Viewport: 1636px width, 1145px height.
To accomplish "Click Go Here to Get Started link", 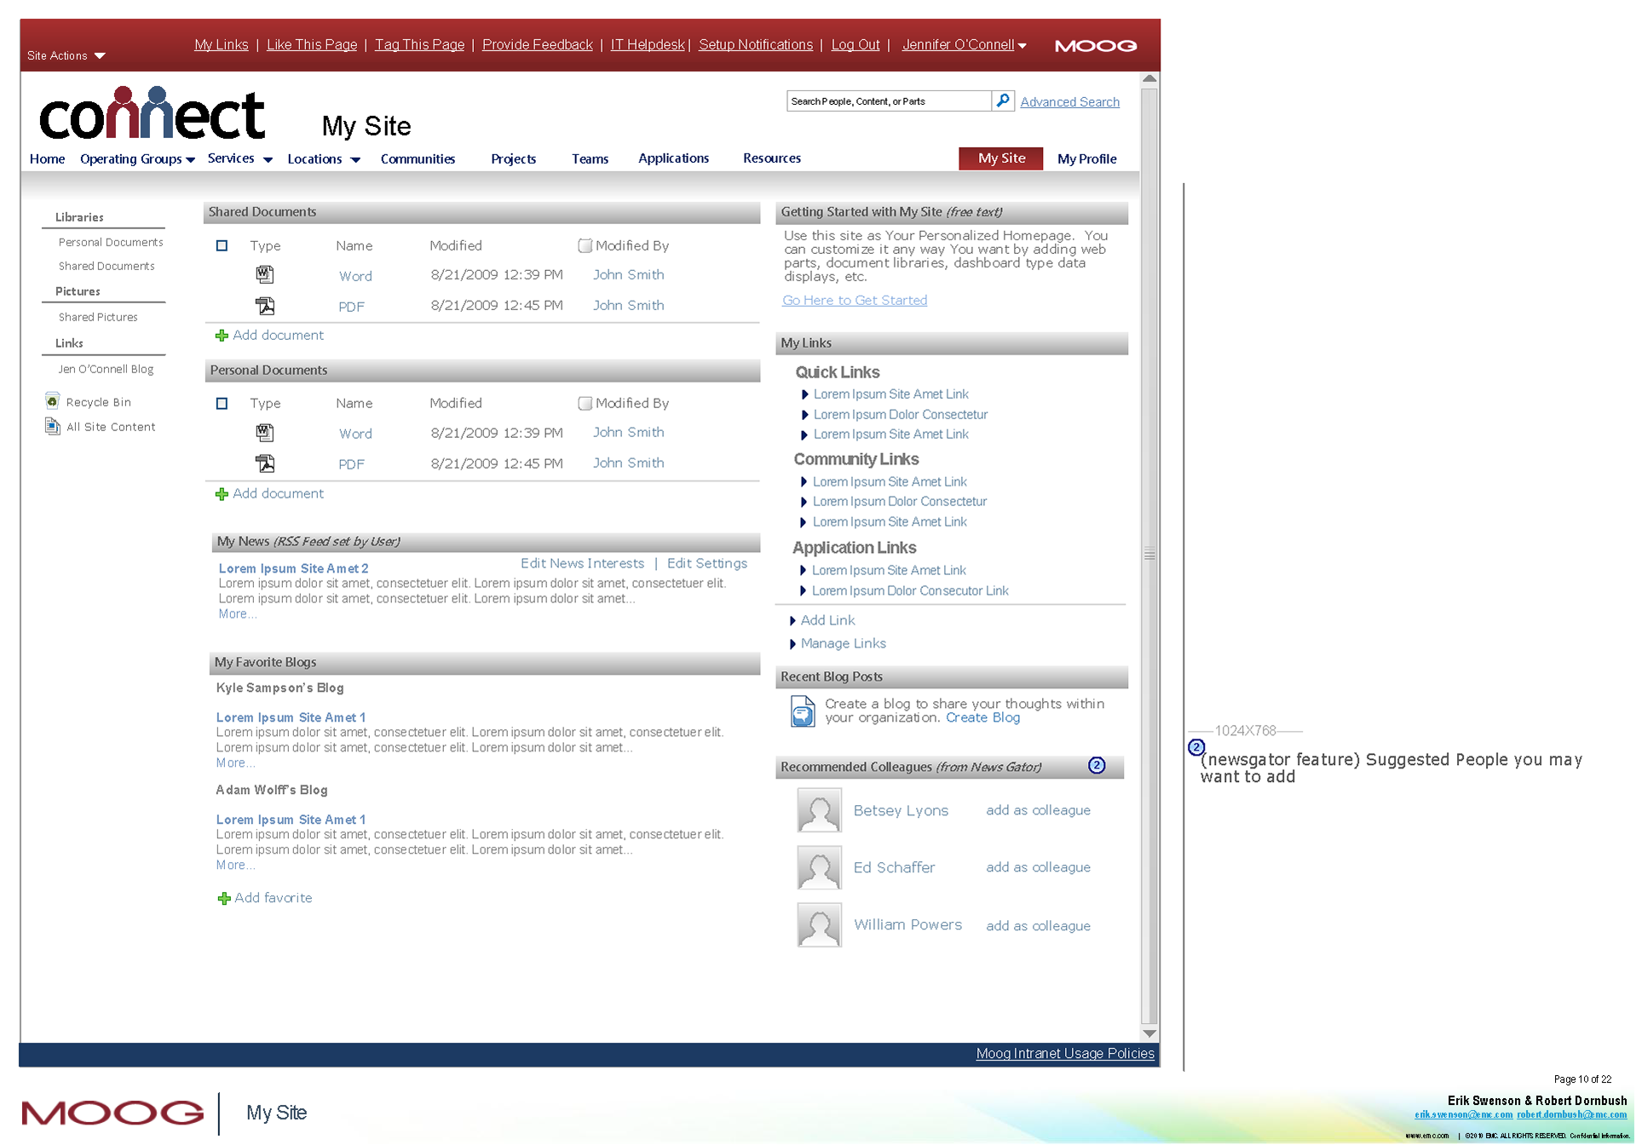I will click(x=855, y=300).
